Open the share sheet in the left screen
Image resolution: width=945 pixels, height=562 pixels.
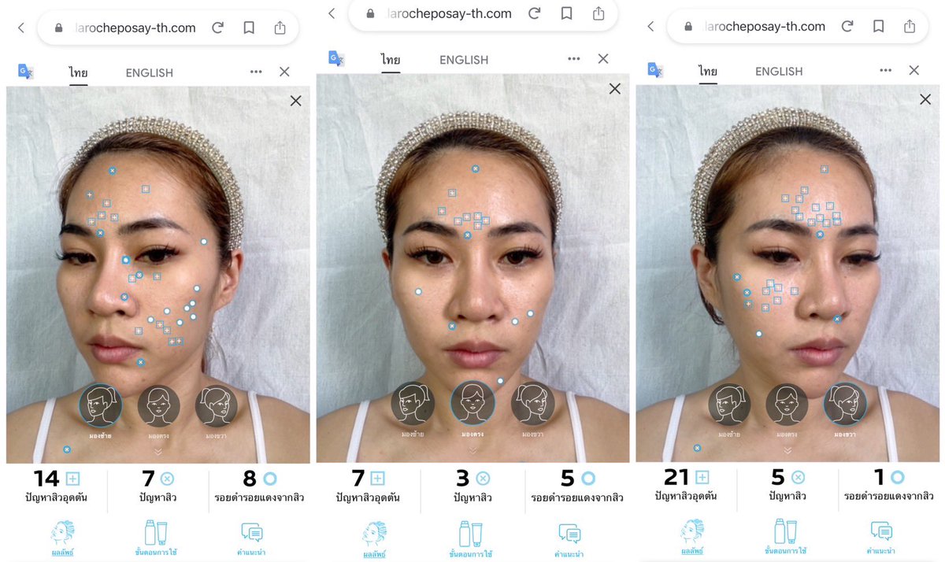(280, 28)
